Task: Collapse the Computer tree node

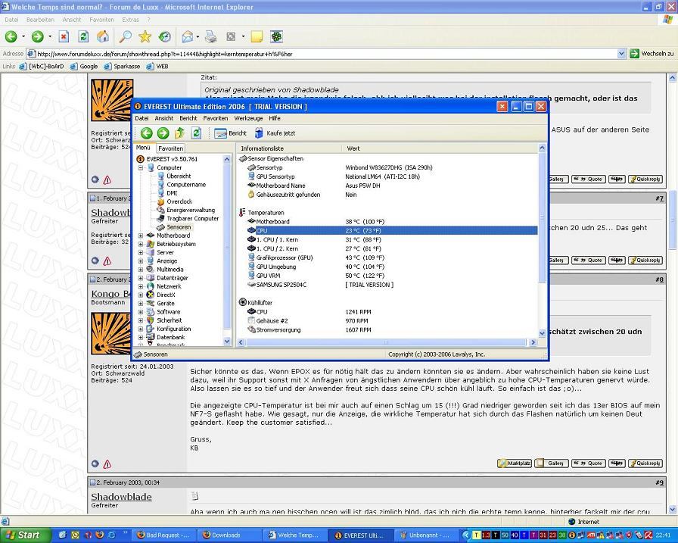Action: tap(141, 167)
